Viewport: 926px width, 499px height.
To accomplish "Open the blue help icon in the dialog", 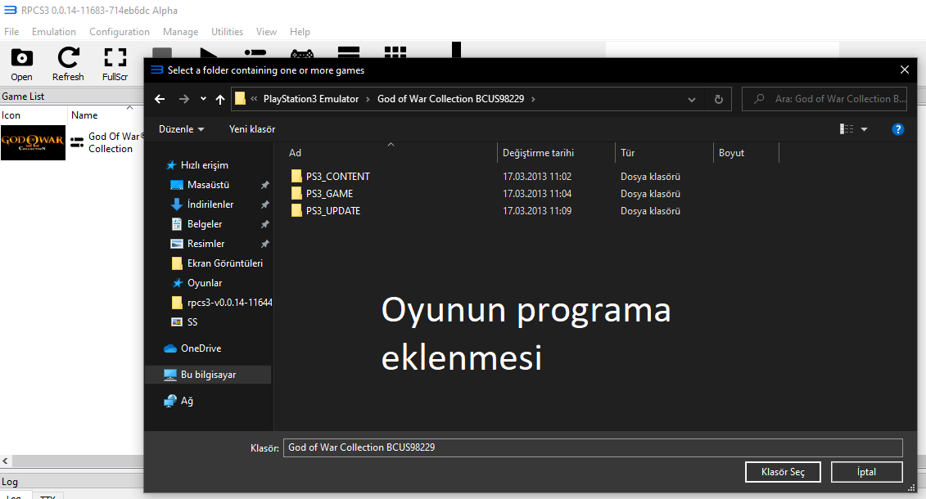I will pos(897,129).
